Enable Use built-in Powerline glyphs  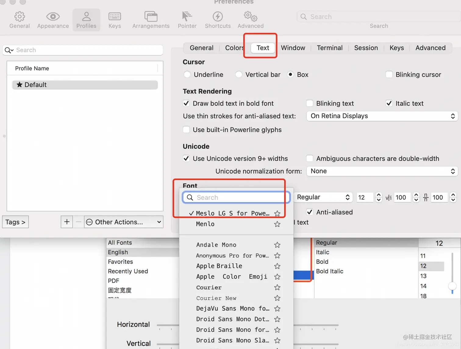pos(186,130)
